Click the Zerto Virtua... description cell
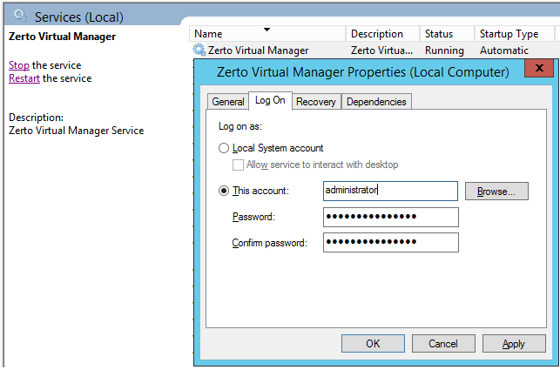The image size is (560, 370). click(x=381, y=50)
